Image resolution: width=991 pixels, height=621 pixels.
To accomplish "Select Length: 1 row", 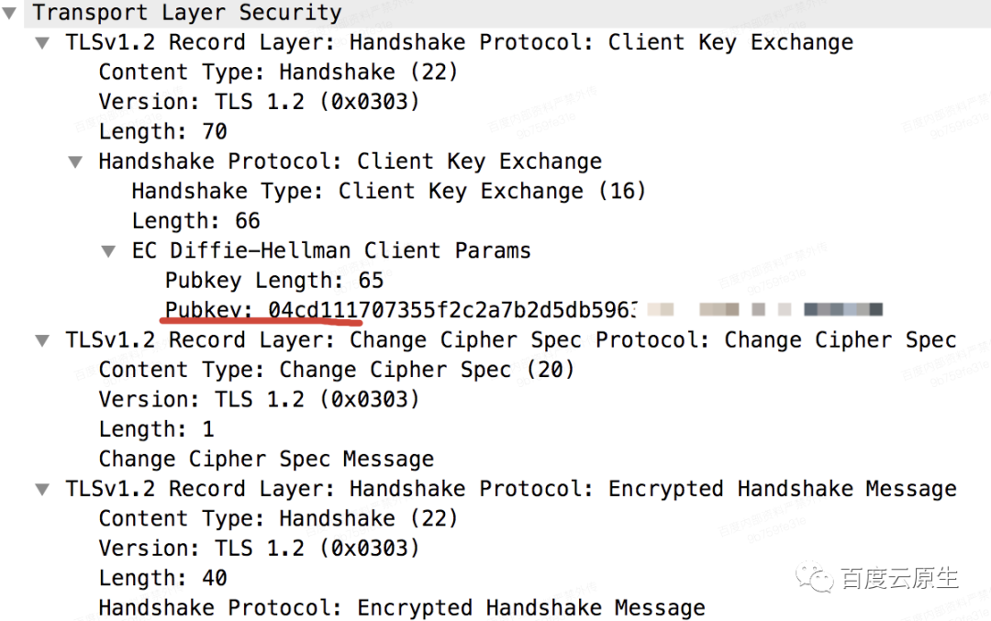I will click(157, 429).
